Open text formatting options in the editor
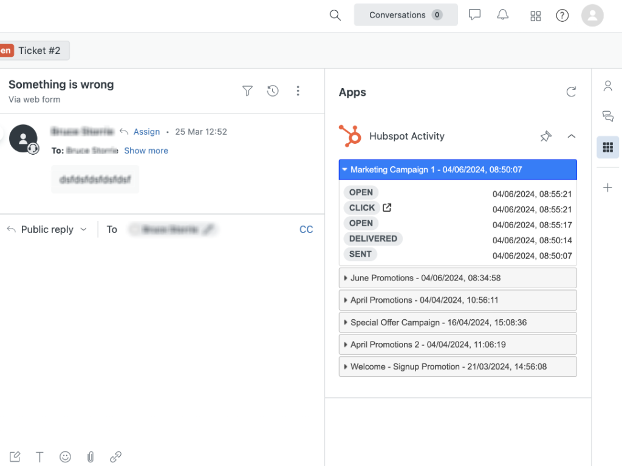This screenshot has width=622, height=466. coord(39,456)
